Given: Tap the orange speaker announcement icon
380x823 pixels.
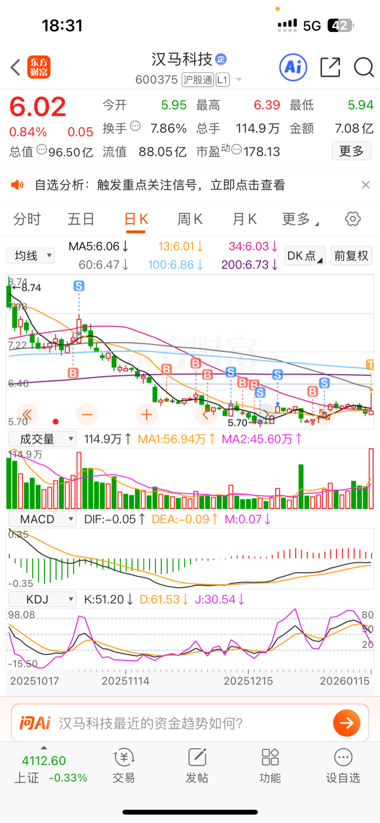Looking at the screenshot, I should [x=17, y=185].
